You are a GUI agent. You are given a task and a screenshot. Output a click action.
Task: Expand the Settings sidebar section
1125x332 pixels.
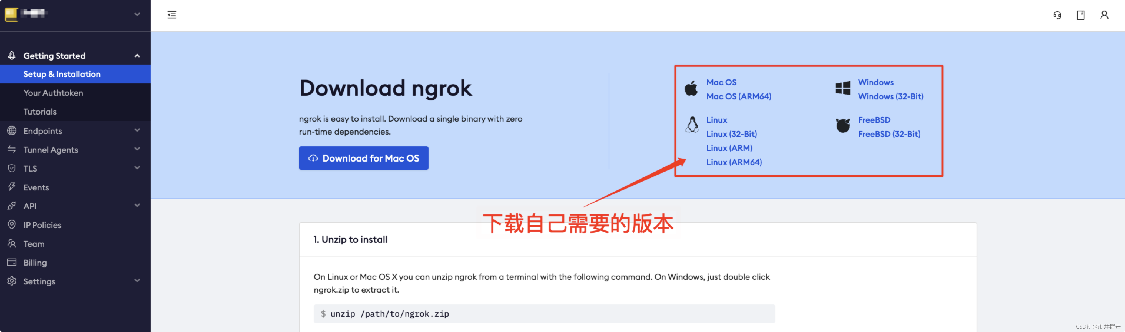click(137, 281)
